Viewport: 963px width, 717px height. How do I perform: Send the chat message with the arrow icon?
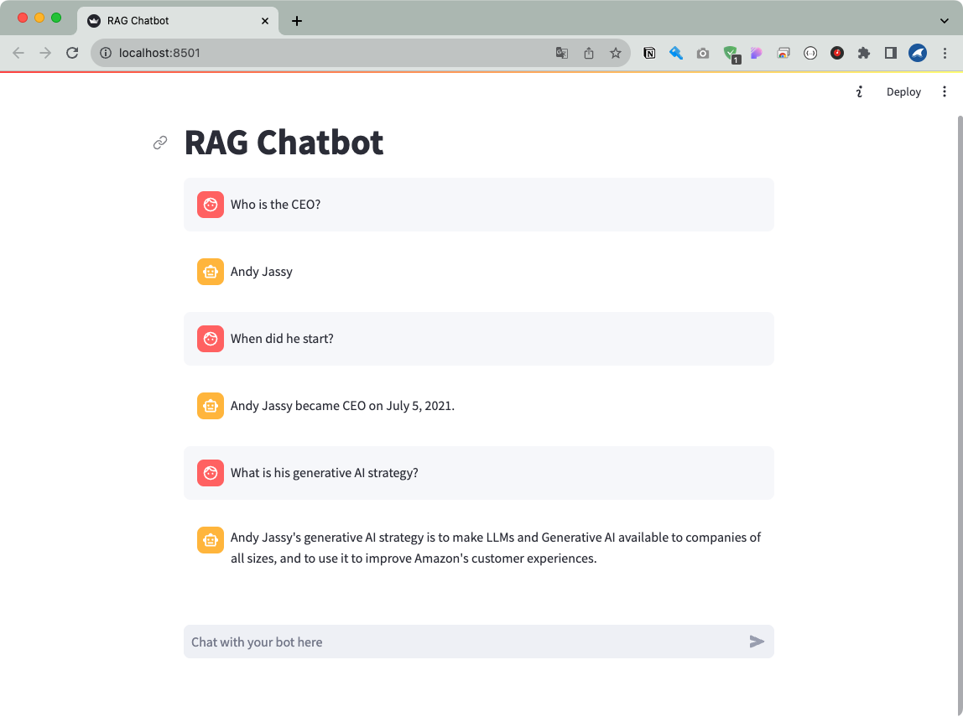click(757, 642)
